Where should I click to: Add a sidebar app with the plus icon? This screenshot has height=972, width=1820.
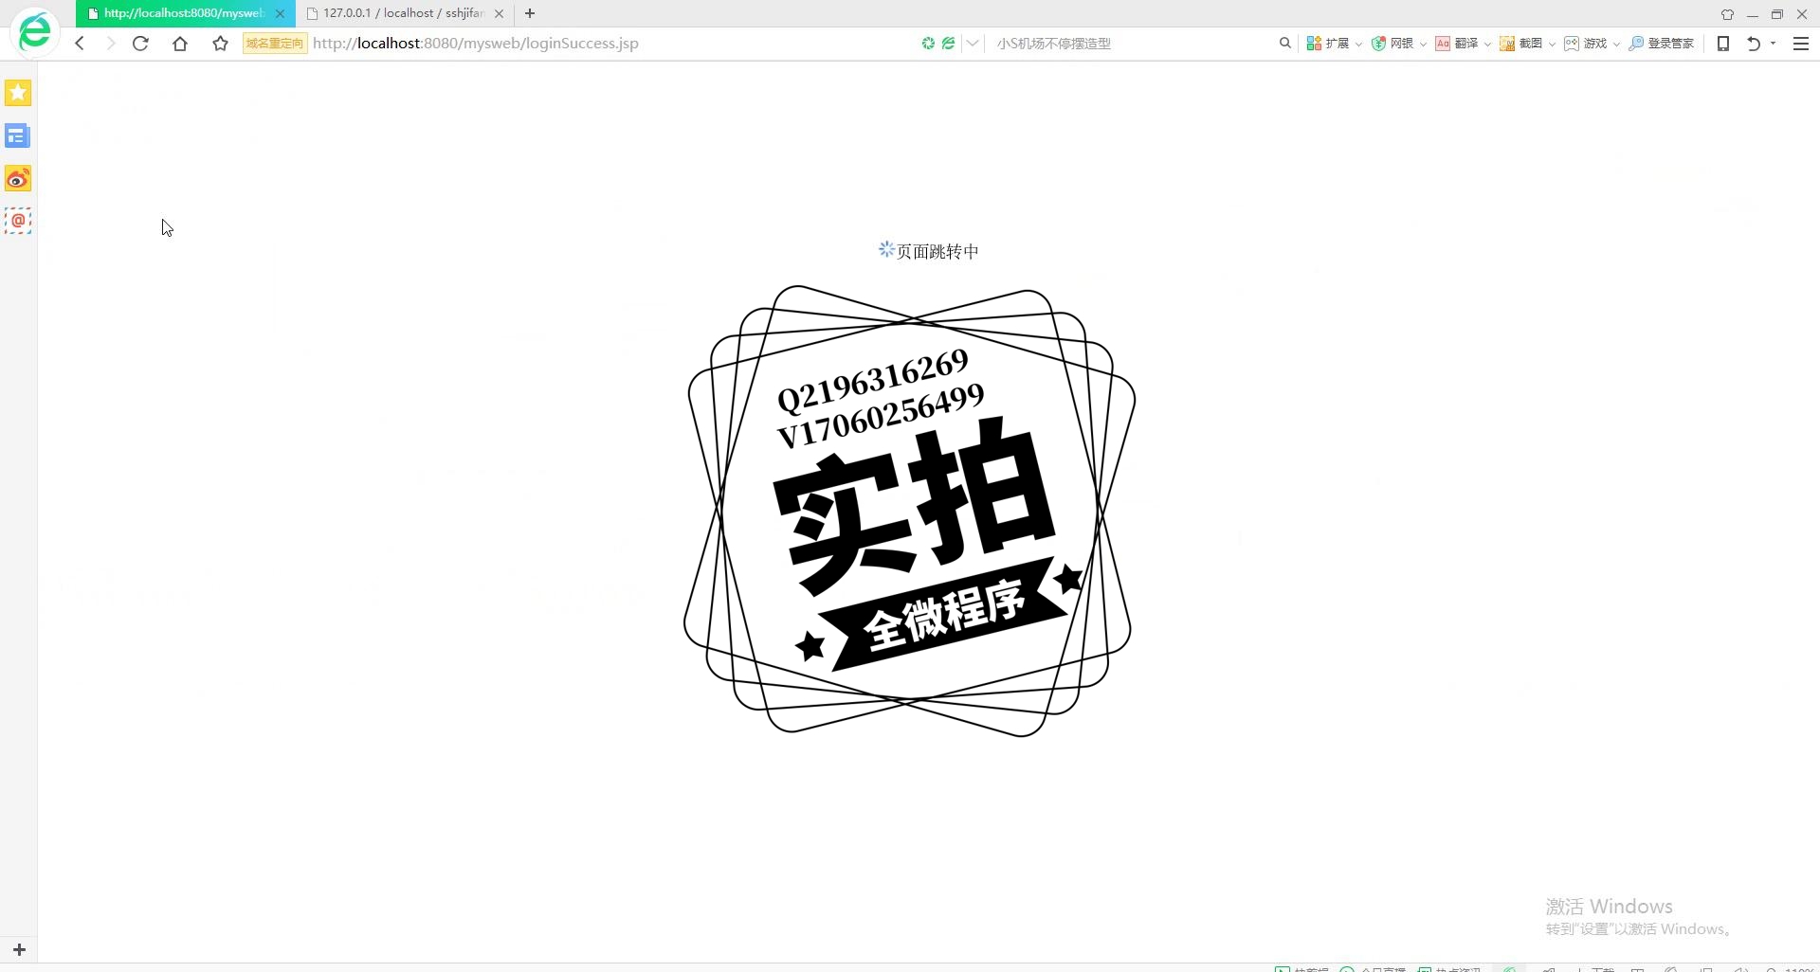(19, 949)
